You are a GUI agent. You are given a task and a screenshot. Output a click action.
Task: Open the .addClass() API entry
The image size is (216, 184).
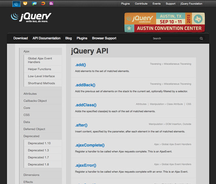(x=86, y=105)
